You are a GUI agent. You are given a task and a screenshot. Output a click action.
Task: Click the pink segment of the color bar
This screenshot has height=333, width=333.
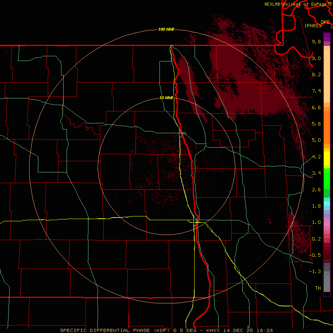click(327, 224)
